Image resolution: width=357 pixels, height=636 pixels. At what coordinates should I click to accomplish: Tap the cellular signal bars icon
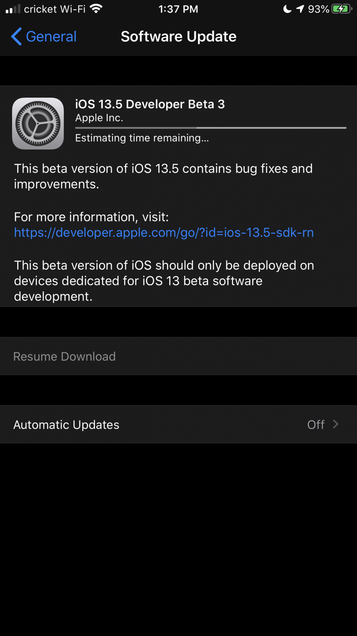(x=13, y=9)
